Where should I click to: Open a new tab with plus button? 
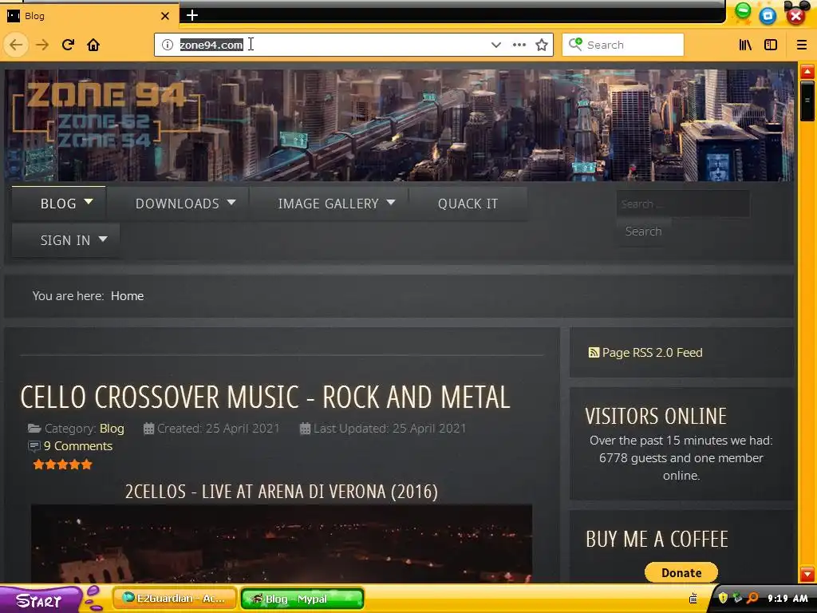coord(192,15)
